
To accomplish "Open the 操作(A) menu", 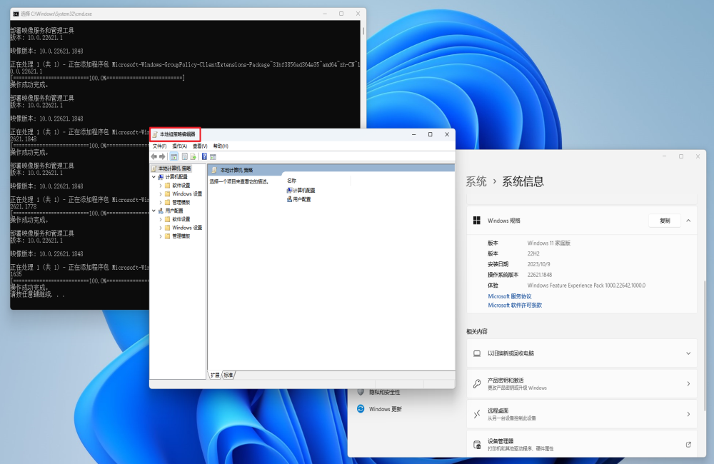I will point(179,146).
